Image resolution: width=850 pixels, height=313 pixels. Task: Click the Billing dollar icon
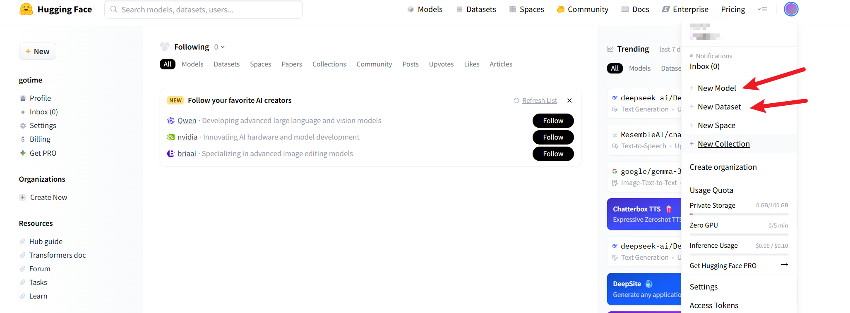23,139
